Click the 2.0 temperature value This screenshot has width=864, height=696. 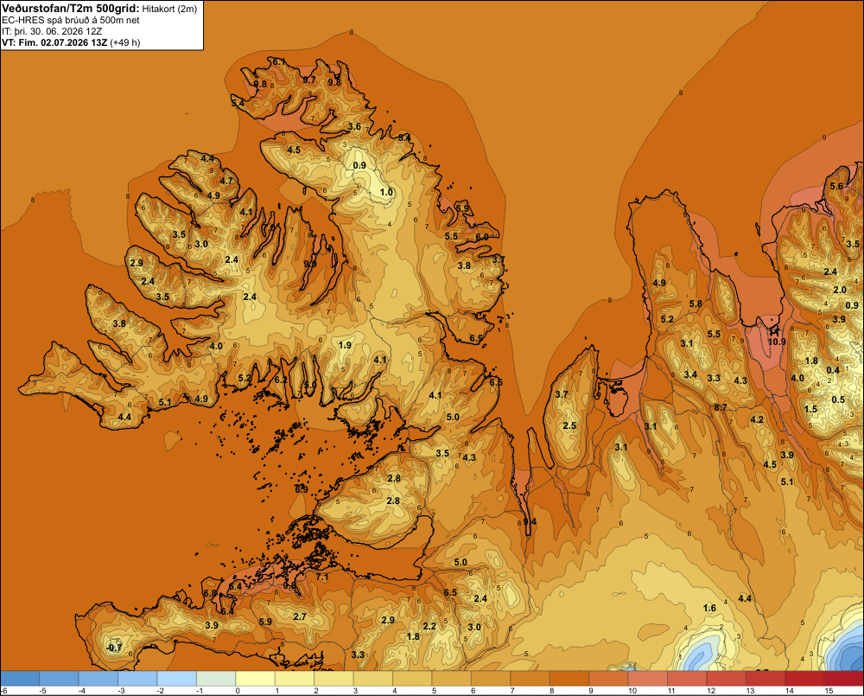tap(840, 291)
